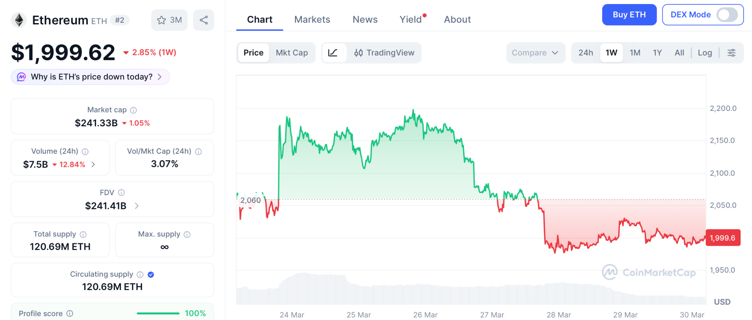Expand Volume (24h) details chevron
752x320 pixels.
tap(93, 164)
